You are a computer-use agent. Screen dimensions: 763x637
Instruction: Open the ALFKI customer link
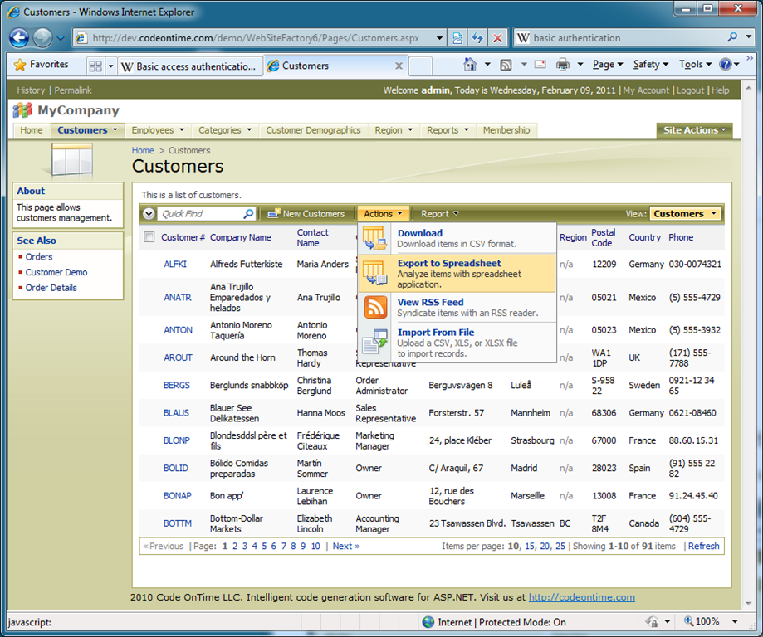175,264
